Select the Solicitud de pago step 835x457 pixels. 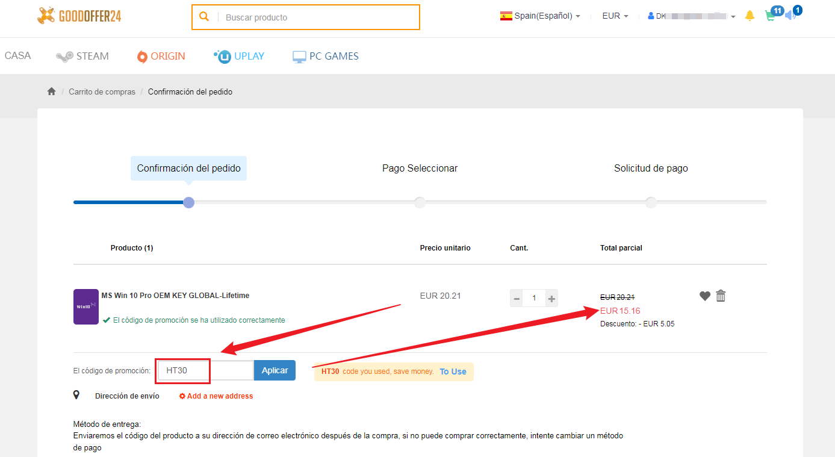[x=651, y=169]
